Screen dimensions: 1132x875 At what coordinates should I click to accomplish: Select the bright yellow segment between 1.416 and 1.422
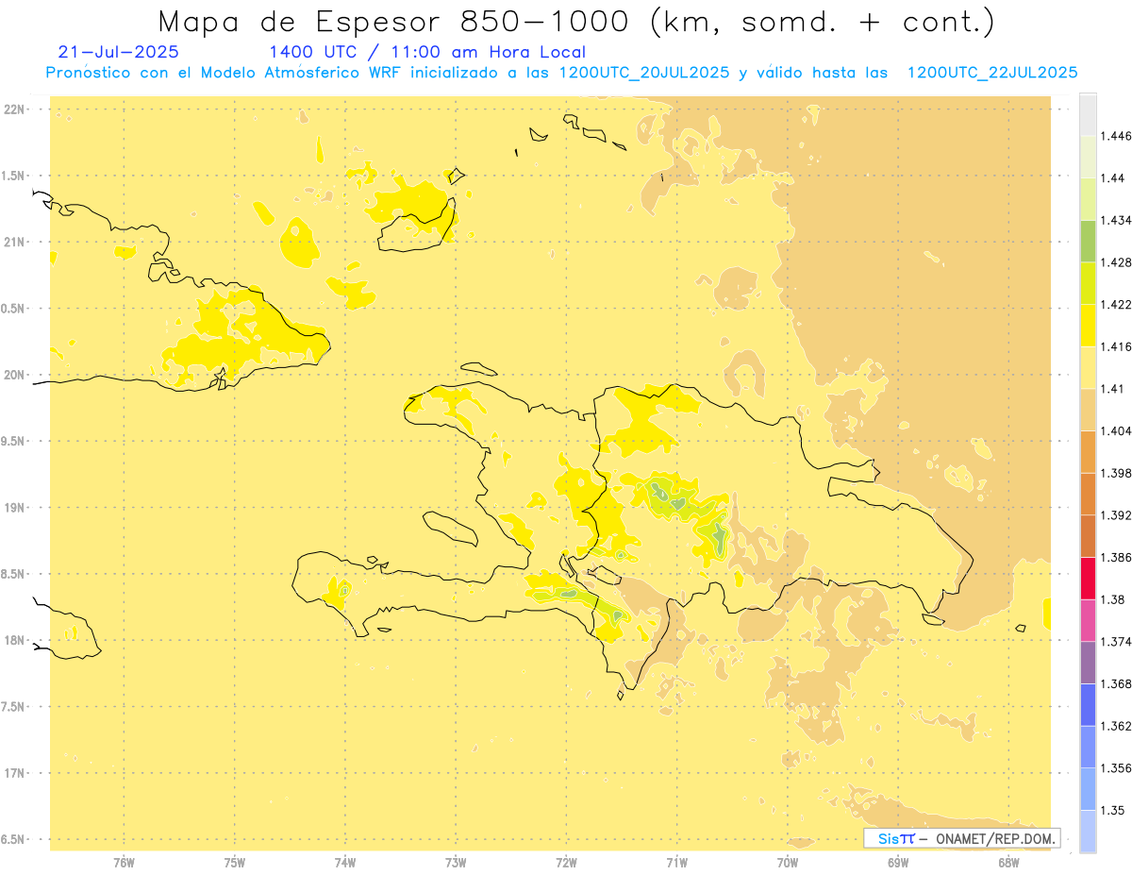pyautogui.click(x=1088, y=326)
